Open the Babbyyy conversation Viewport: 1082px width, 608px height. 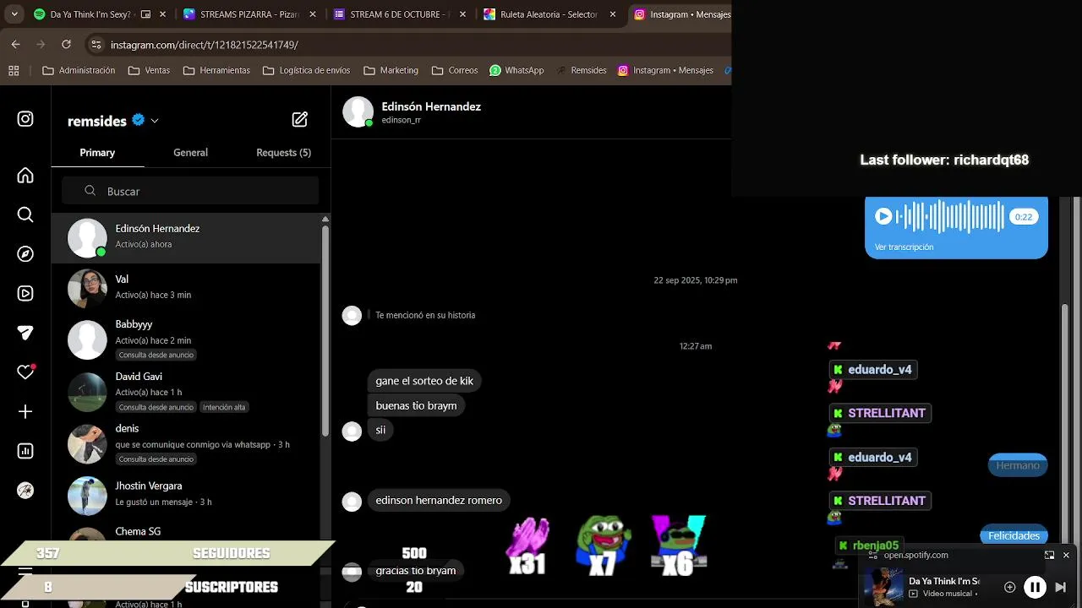[186, 339]
